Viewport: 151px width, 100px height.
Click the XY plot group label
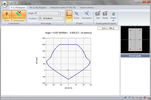79,23
